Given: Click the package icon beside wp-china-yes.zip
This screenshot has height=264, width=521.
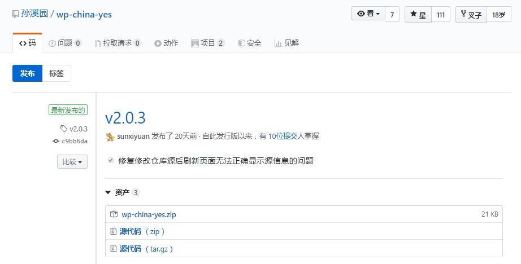Looking at the screenshot, I should 114,214.
